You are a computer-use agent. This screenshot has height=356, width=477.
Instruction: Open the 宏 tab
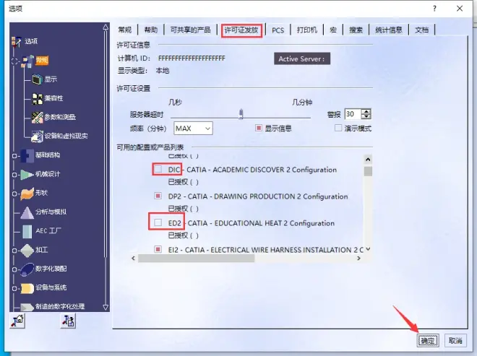(333, 30)
